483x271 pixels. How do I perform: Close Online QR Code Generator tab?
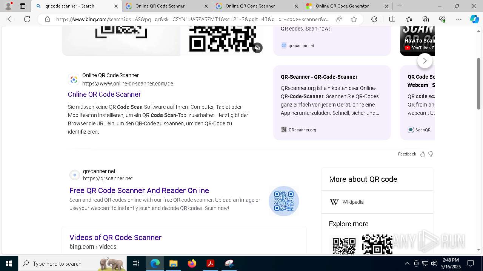(x=386, y=6)
